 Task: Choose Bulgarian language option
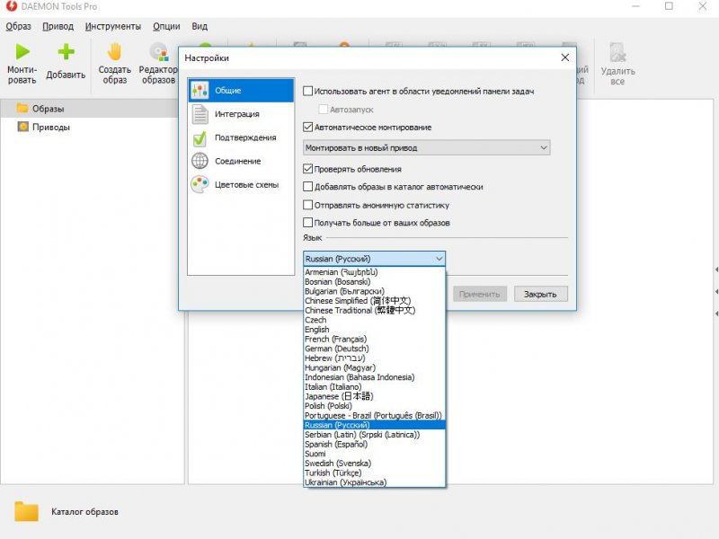374,291
